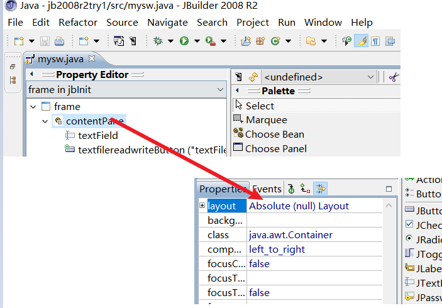Click the New Java Class icon
Viewport: 442px width, 308px height.
click(275, 41)
